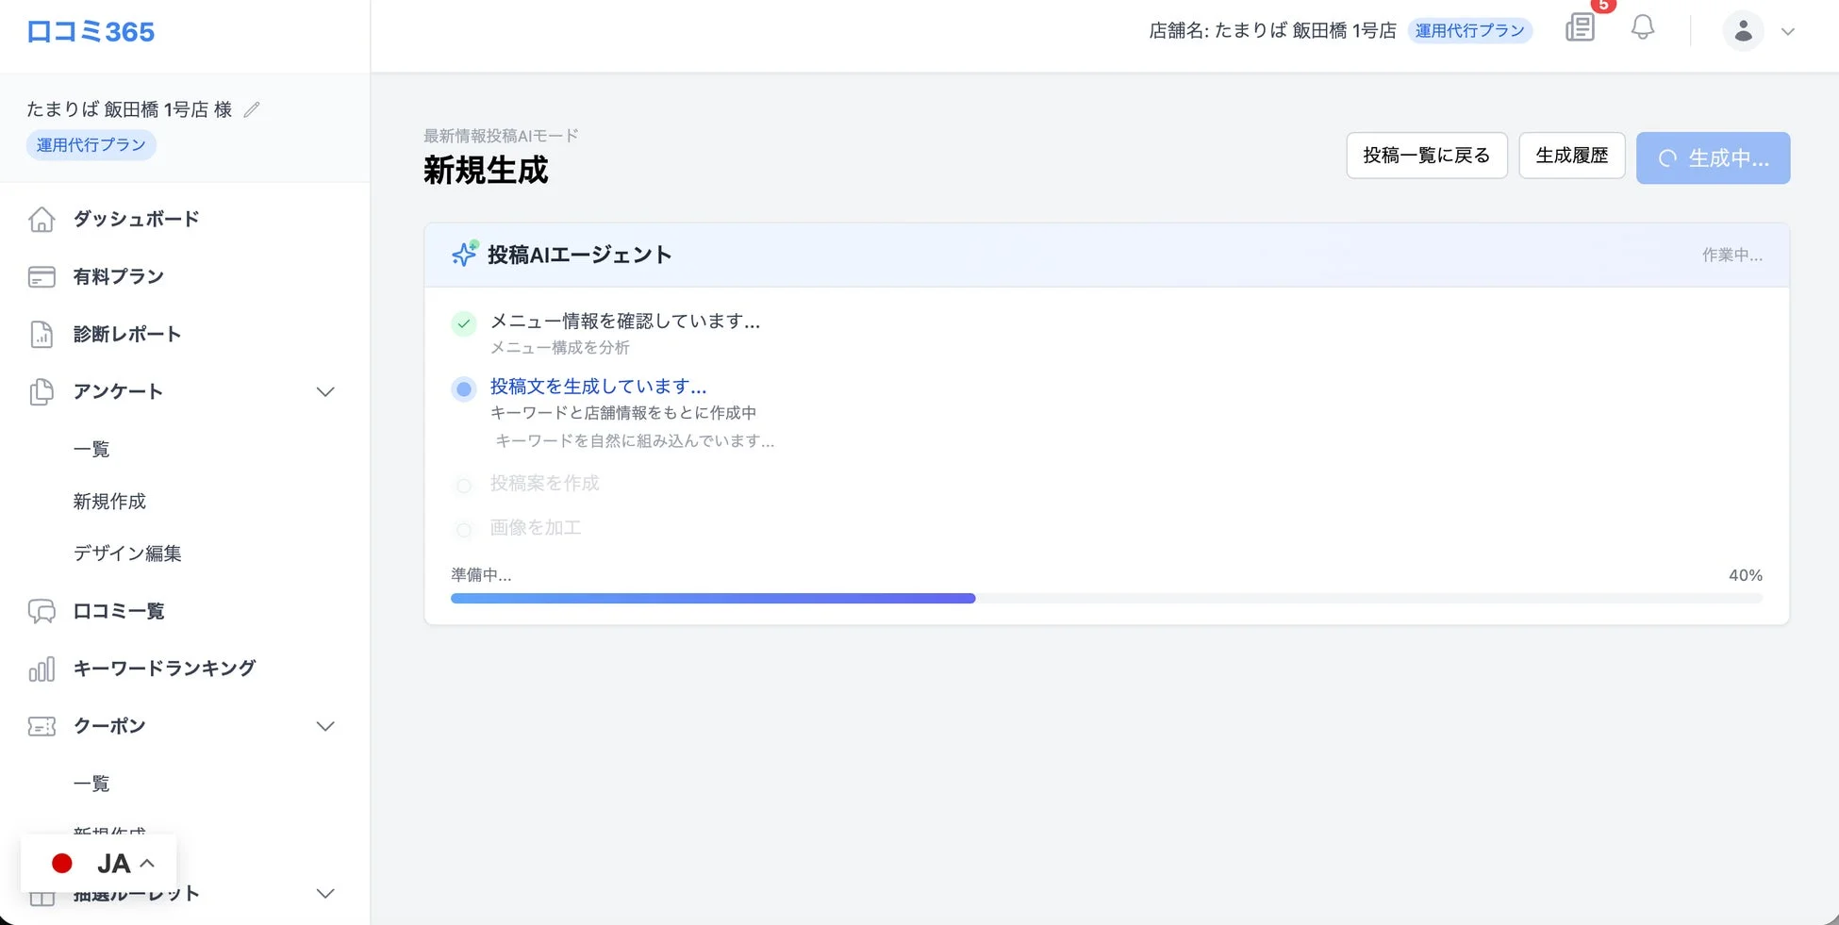Select the 有料プラン sidebar icon
The height and width of the screenshot is (925, 1839).
[41, 276]
